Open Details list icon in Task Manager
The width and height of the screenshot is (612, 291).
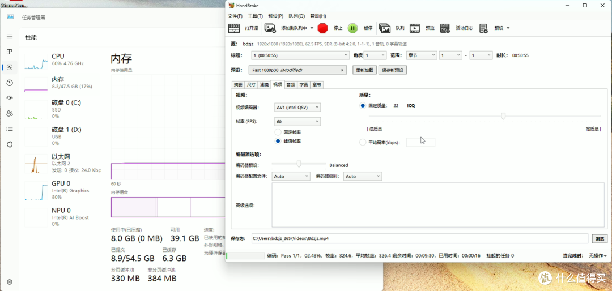tap(10, 129)
